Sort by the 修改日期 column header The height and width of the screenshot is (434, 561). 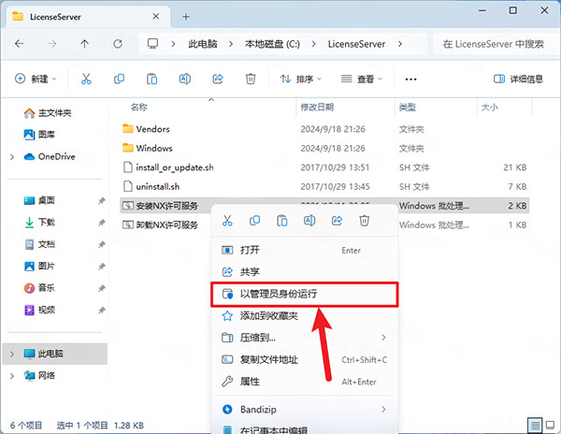pyautogui.click(x=317, y=107)
